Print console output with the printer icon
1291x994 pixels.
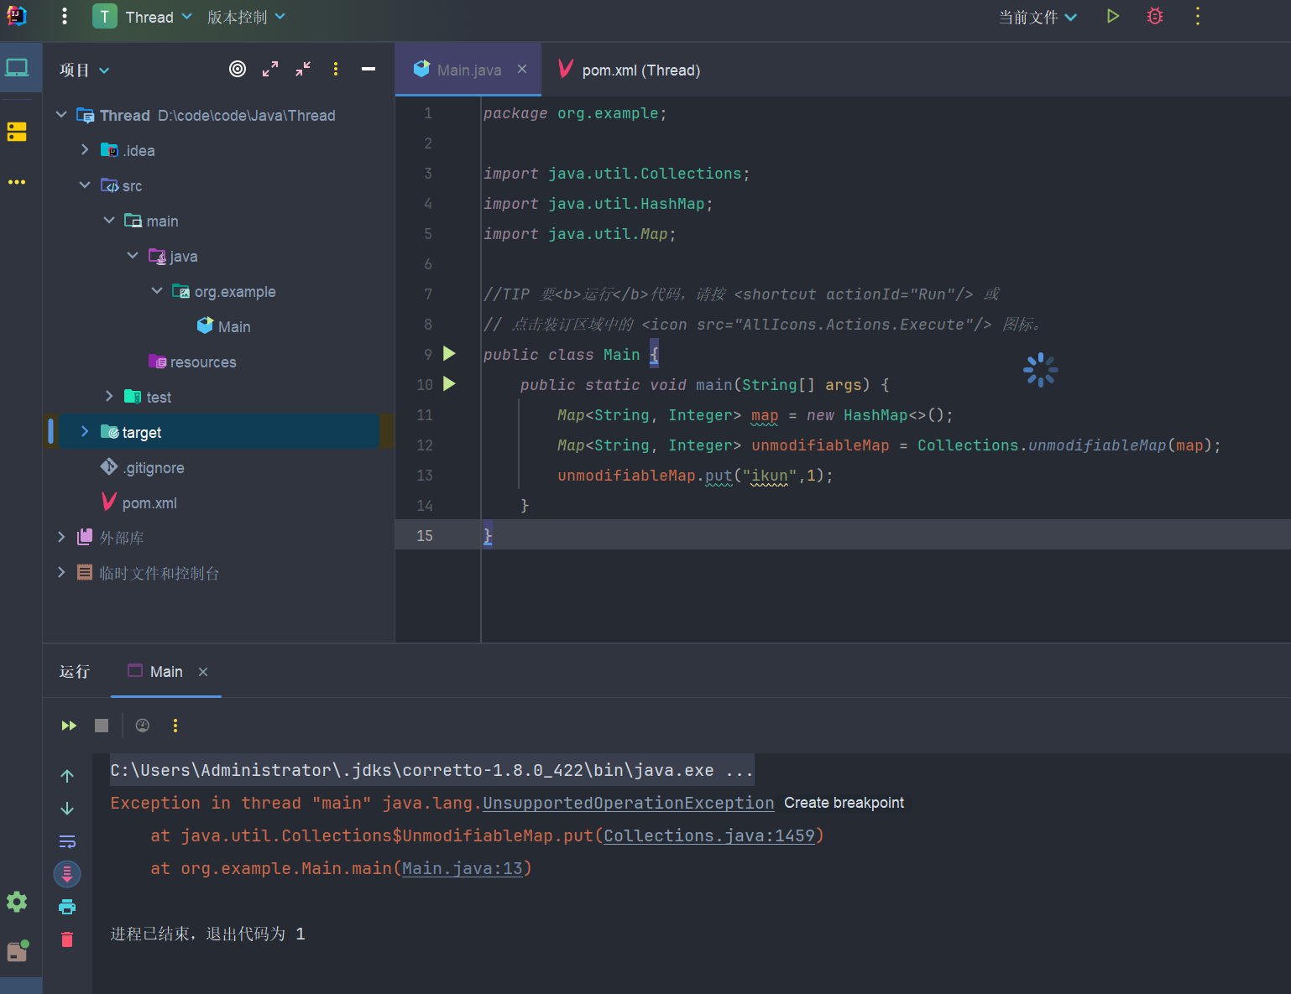[67, 907]
